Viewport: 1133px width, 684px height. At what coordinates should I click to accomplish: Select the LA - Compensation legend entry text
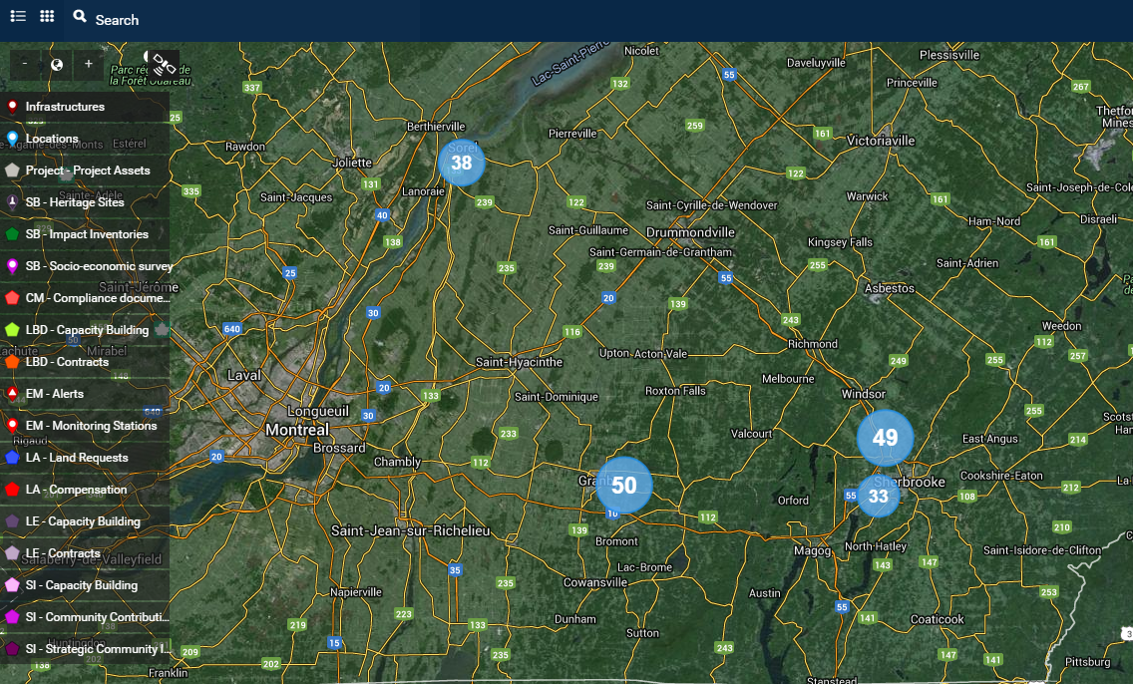76,490
